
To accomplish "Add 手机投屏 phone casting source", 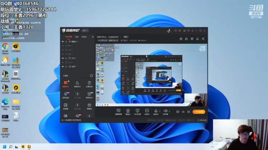I will (x=137, y=112).
